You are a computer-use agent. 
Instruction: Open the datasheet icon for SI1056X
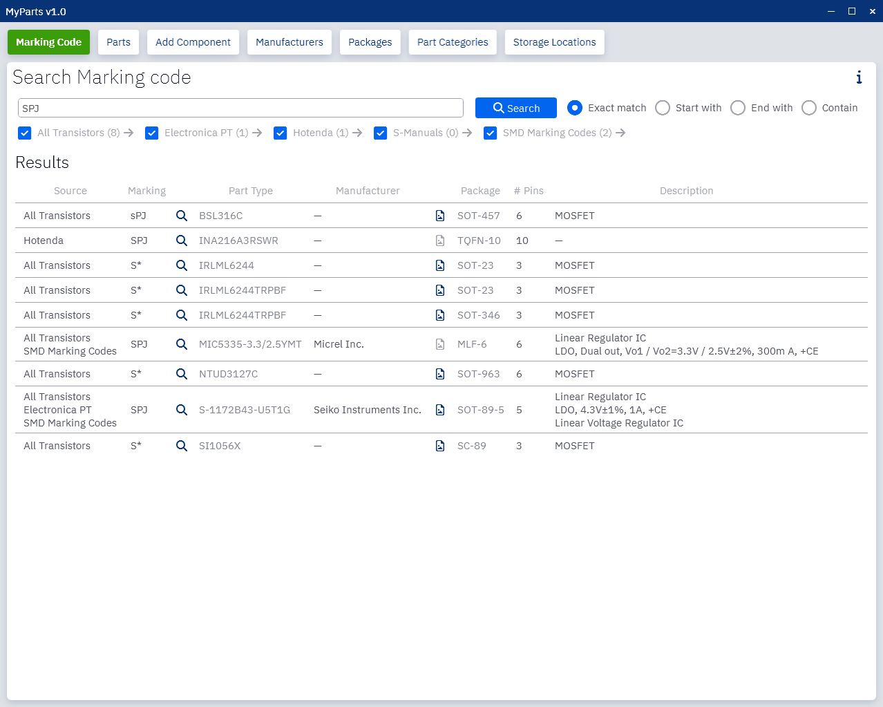pos(440,446)
